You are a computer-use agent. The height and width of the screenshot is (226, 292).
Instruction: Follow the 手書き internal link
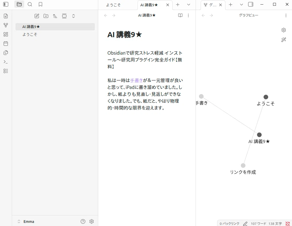coord(136,80)
